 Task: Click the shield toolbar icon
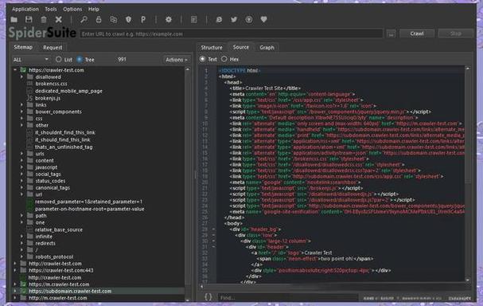coord(128,20)
